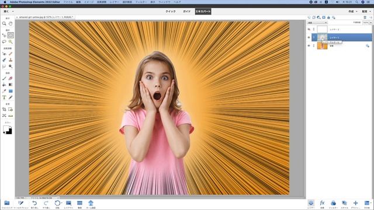Image resolution: width=374 pixels, height=210 pixels.
Task: Switch to クイック quick mode
Action: tap(171, 12)
